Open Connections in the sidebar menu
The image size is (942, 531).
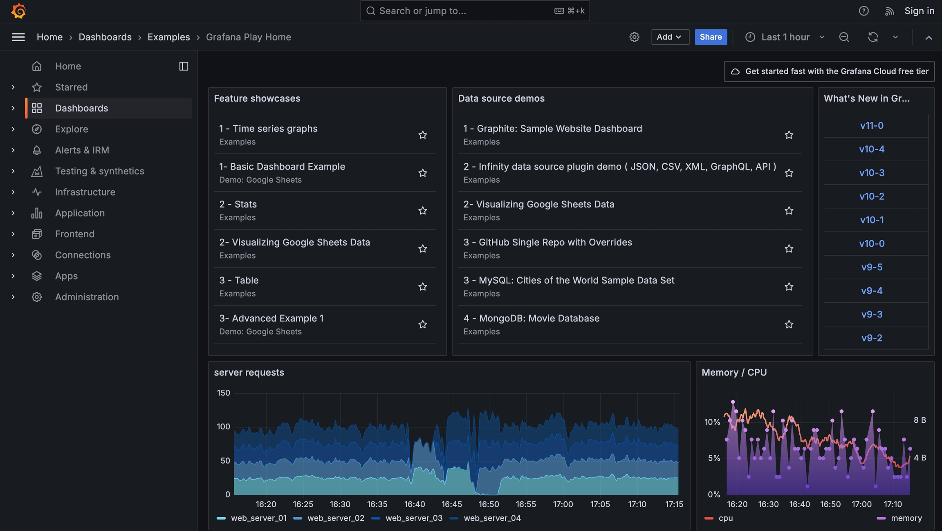pyautogui.click(x=83, y=255)
